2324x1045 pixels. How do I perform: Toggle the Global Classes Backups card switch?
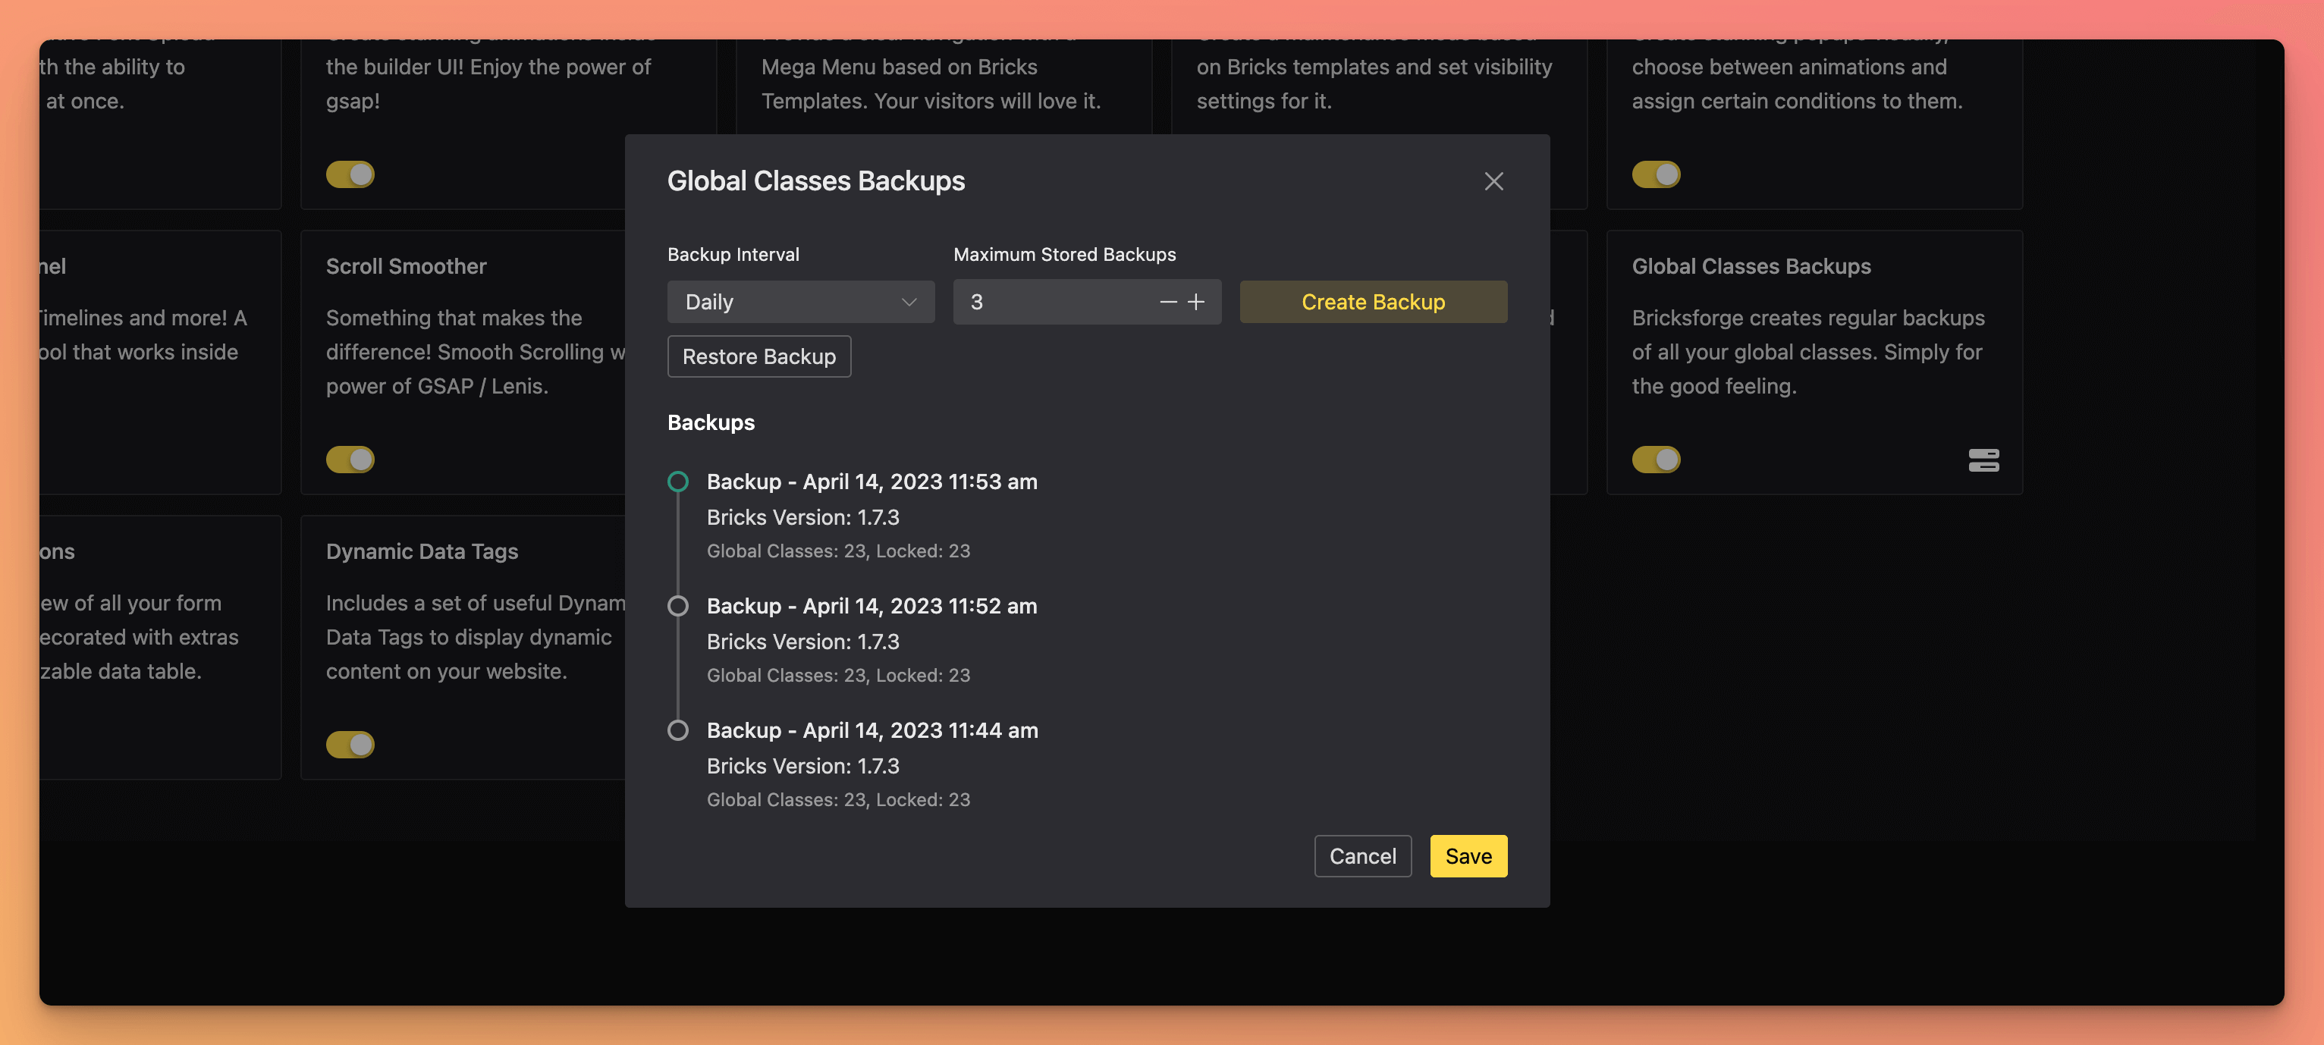coord(1656,460)
